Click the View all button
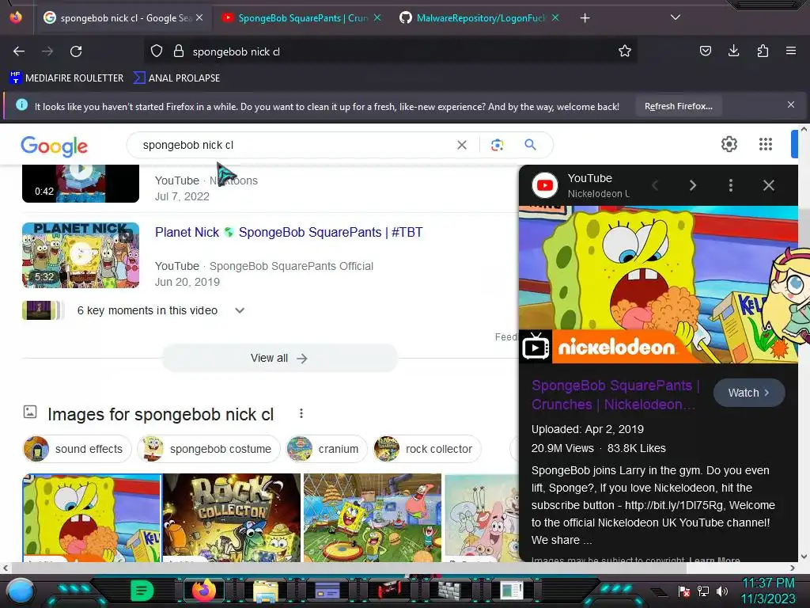Viewport: 810px width, 608px height. coord(279,358)
